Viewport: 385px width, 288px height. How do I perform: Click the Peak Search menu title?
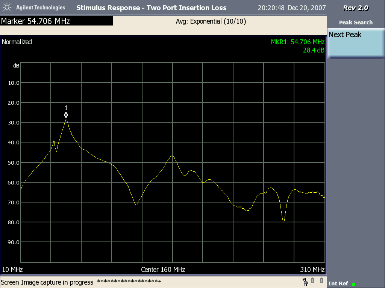[x=356, y=22]
